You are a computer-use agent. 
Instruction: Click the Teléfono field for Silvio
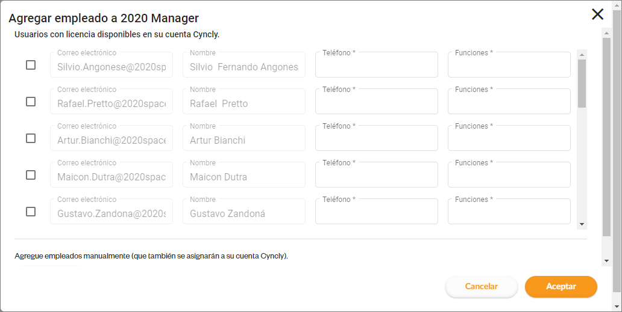point(376,65)
